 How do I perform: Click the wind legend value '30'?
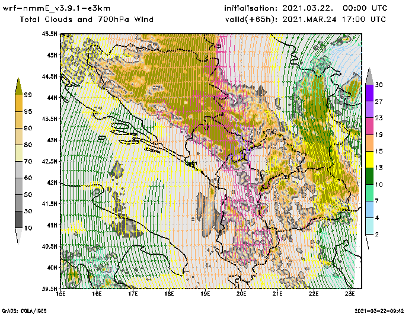(379, 85)
